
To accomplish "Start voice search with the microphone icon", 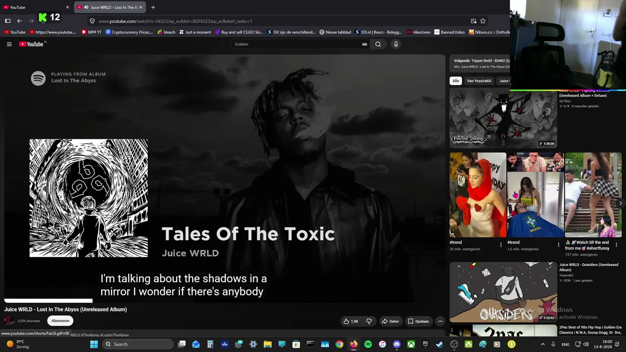I will point(396,44).
